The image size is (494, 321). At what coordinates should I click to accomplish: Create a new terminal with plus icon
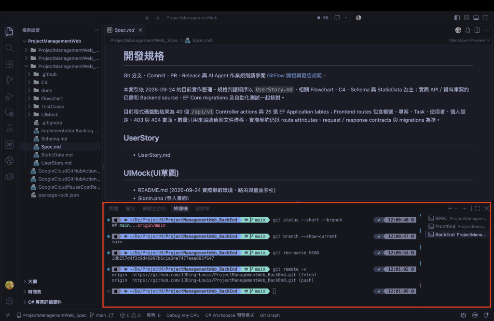450,209
